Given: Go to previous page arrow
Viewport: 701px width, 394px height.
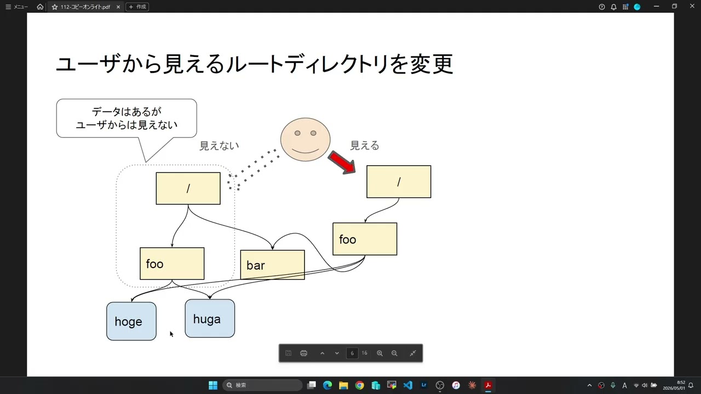Looking at the screenshot, I should (x=322, y=353).
